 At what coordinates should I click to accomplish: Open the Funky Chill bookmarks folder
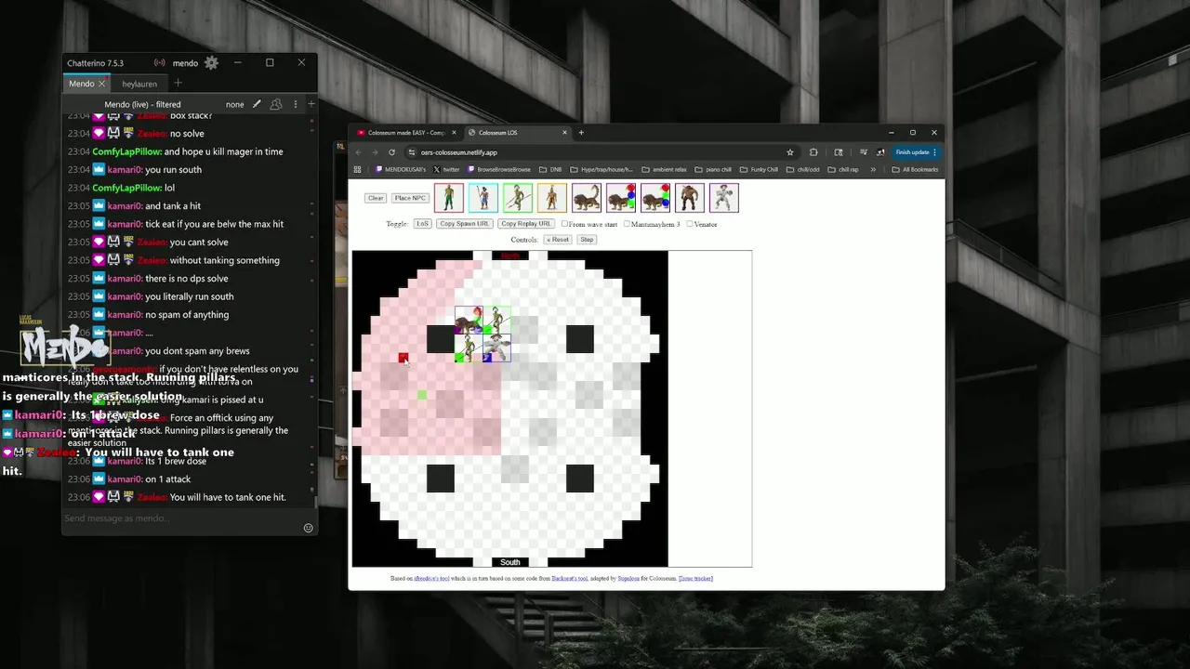click(759, 170)
